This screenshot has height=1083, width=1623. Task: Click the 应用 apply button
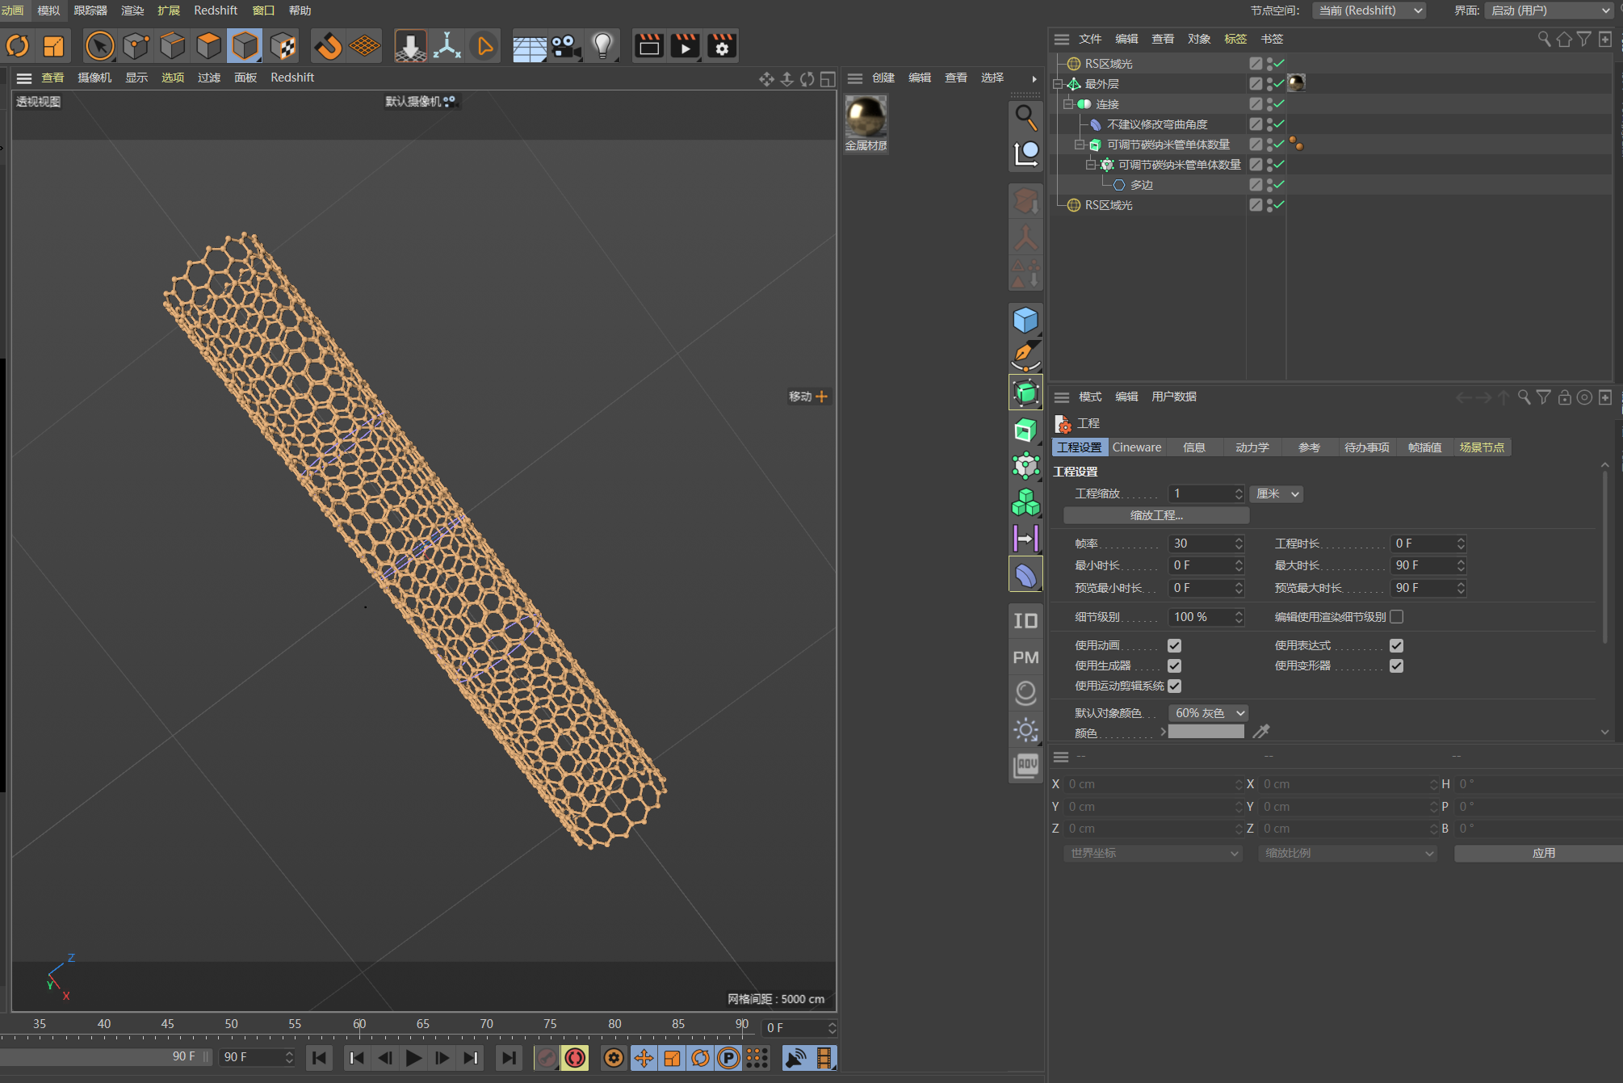1543,853
